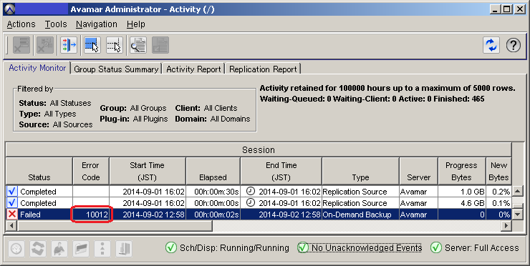Click the blue check icon of 00h:00m:30s row

tap(12, 192)
